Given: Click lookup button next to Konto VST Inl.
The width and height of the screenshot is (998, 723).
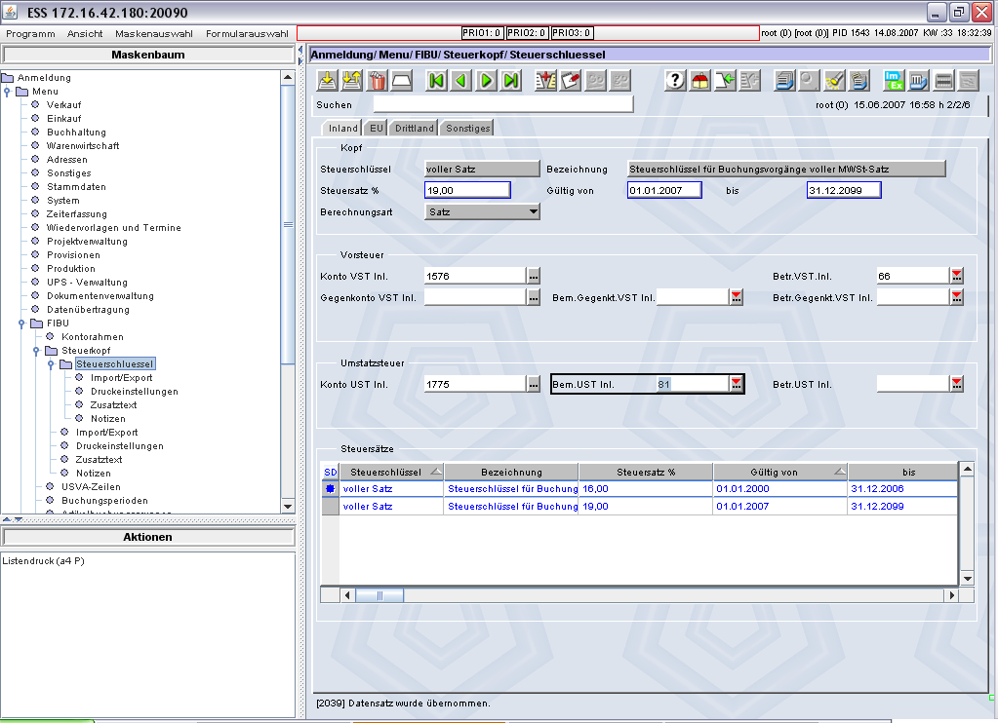Looking at the screenshot, I should (x=534, y=276).
